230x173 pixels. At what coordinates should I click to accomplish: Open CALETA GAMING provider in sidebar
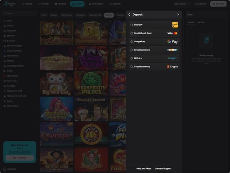(x=14, y=51)
